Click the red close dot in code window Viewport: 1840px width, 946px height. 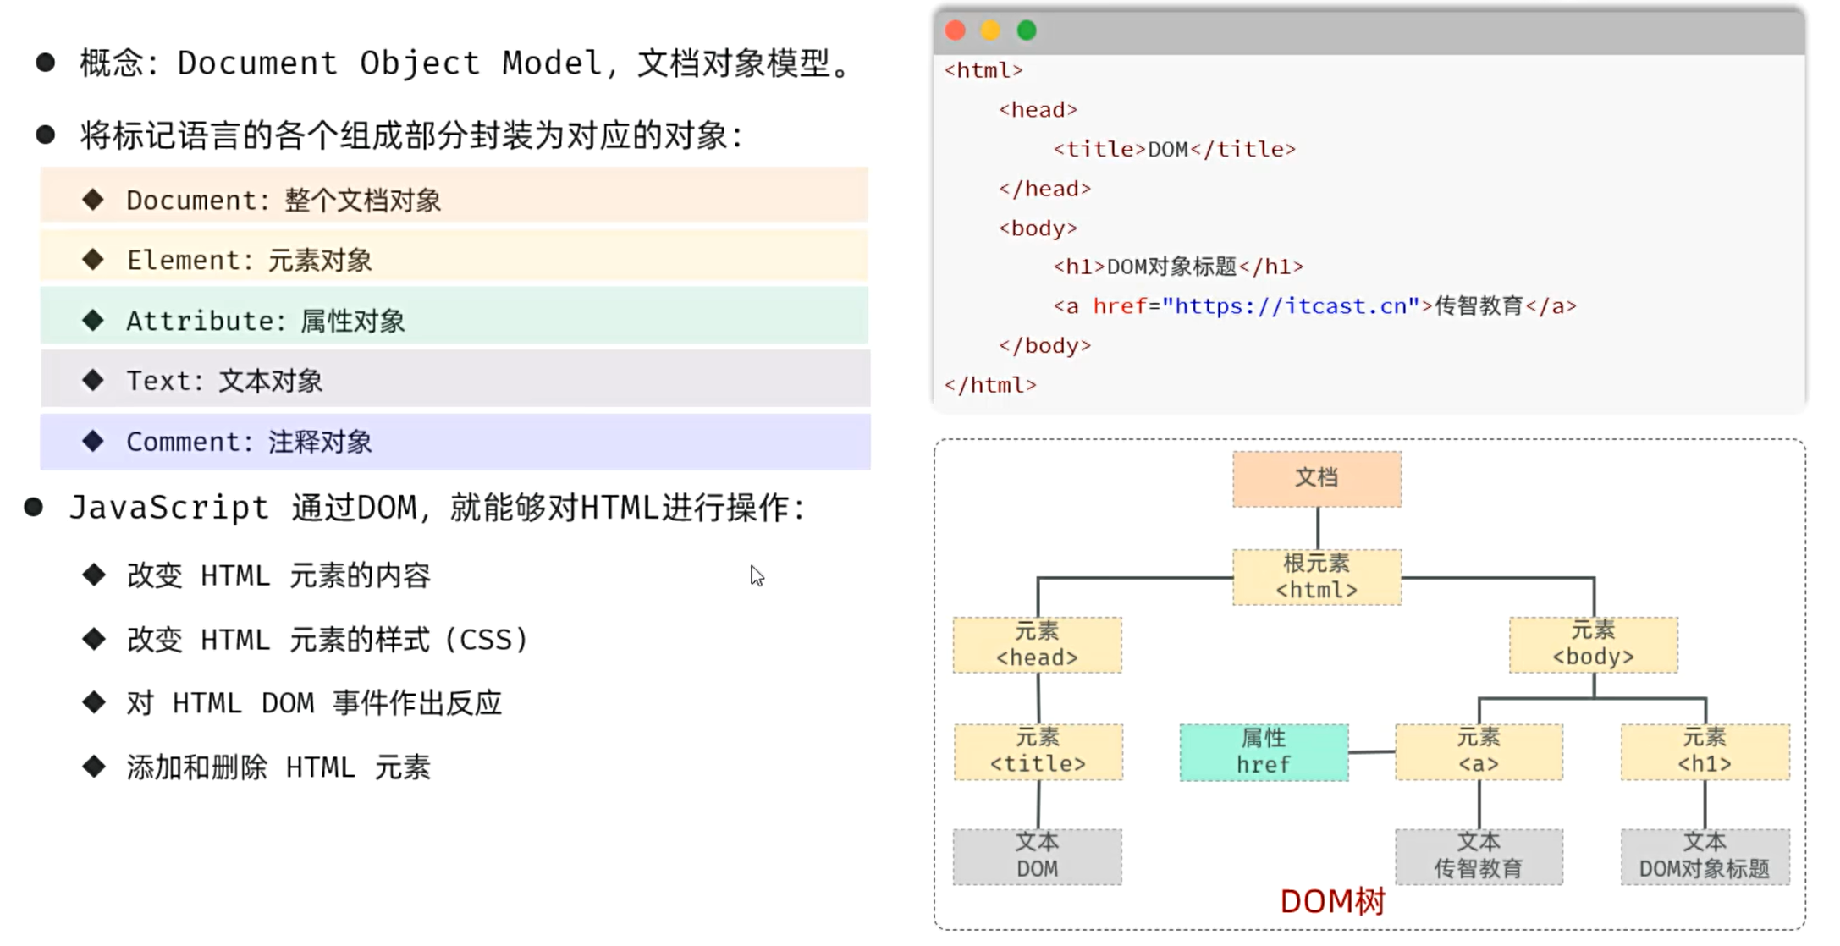[956, 31]
